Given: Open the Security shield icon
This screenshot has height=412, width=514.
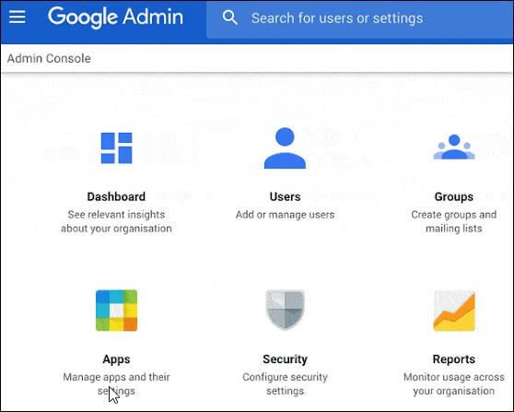Looking at the screenshot, I should click(285, 310).
